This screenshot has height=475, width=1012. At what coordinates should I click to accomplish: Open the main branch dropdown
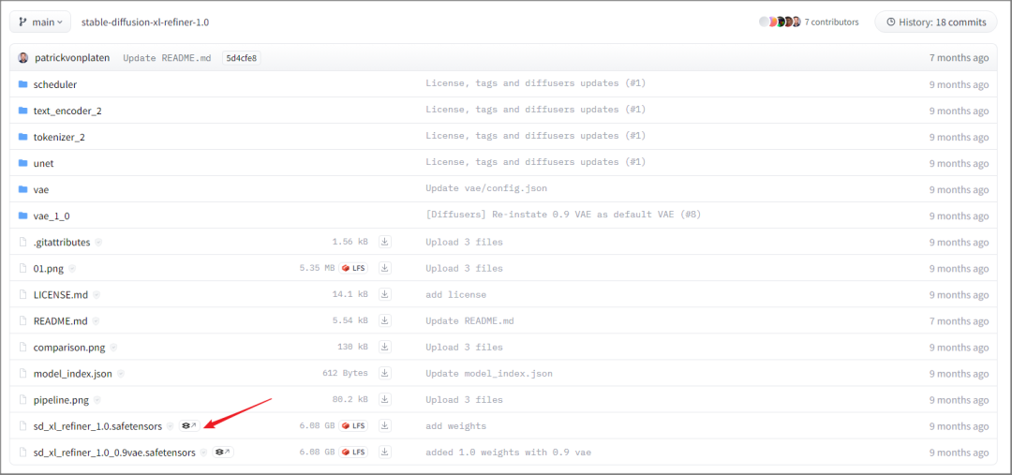40,22
